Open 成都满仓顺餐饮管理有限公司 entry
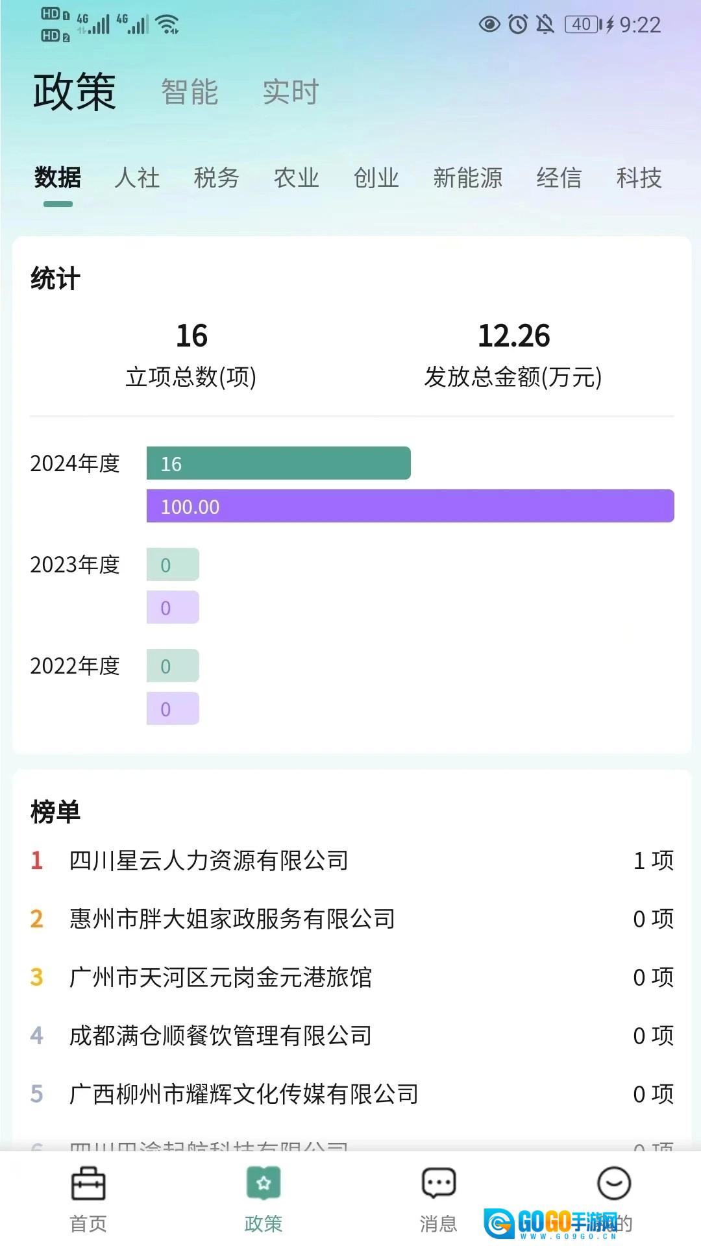701x1246 pixels. coord(352,1036)
